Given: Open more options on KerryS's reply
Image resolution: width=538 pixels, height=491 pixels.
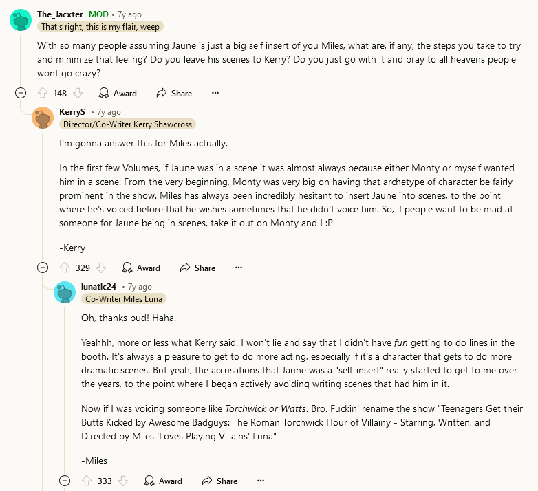Looking at the screenshot, I should click(x=239, y=268).
